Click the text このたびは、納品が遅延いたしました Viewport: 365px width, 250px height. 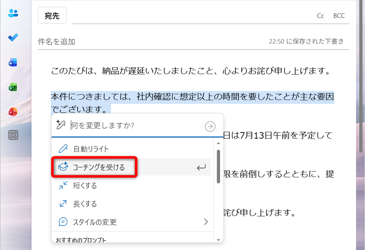(123, 71)
